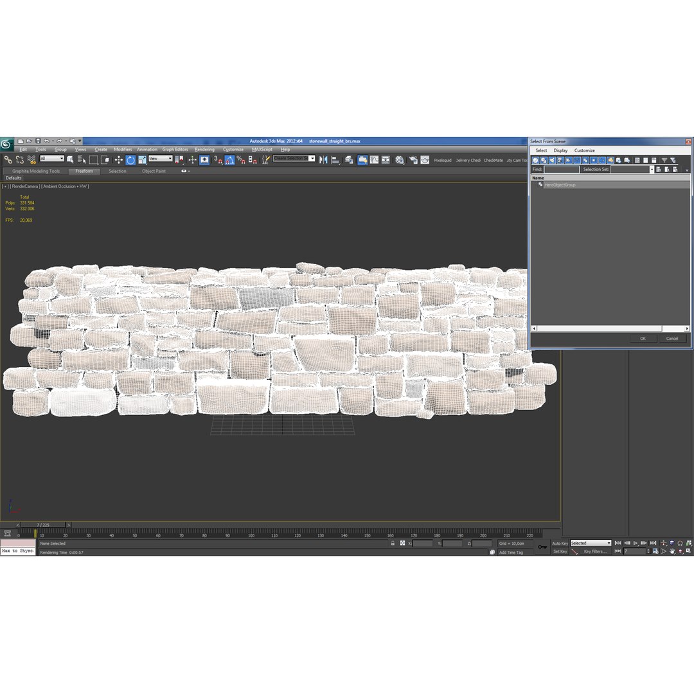Click OK in Select From Scene
The height and width of the screenshot is (694, 694).
pyautogui.click(x=643, y=339)
